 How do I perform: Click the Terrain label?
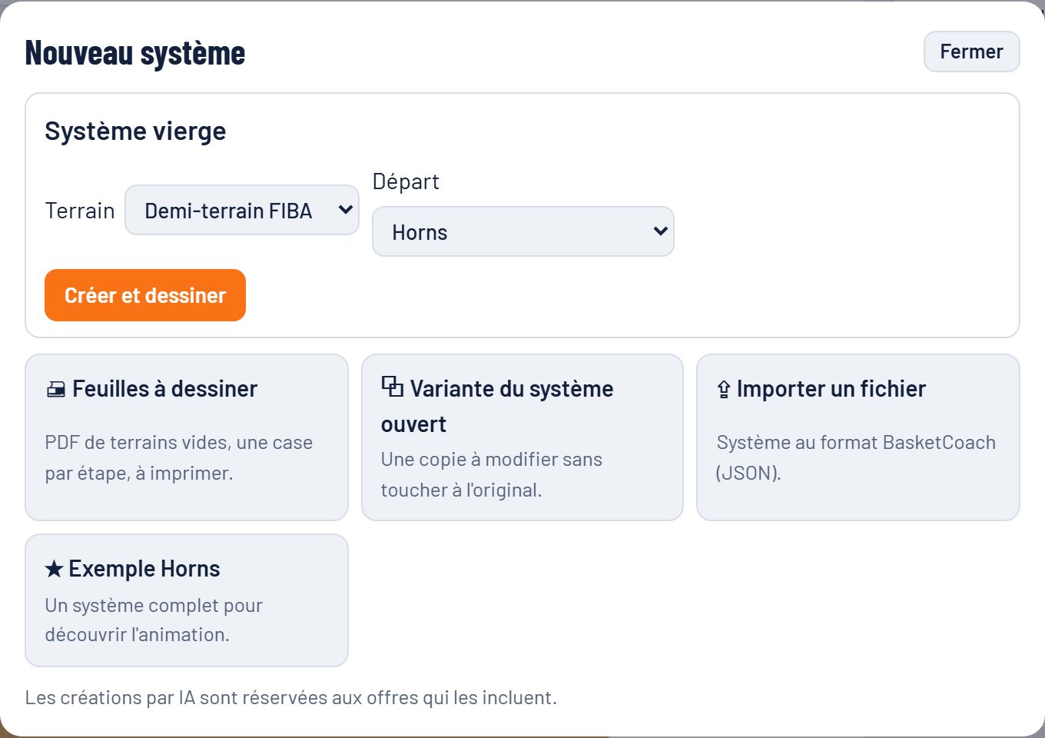tap(80, 211)
